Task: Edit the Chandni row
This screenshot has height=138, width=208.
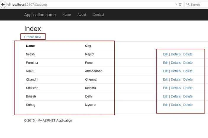Action: tap(166, 79)
